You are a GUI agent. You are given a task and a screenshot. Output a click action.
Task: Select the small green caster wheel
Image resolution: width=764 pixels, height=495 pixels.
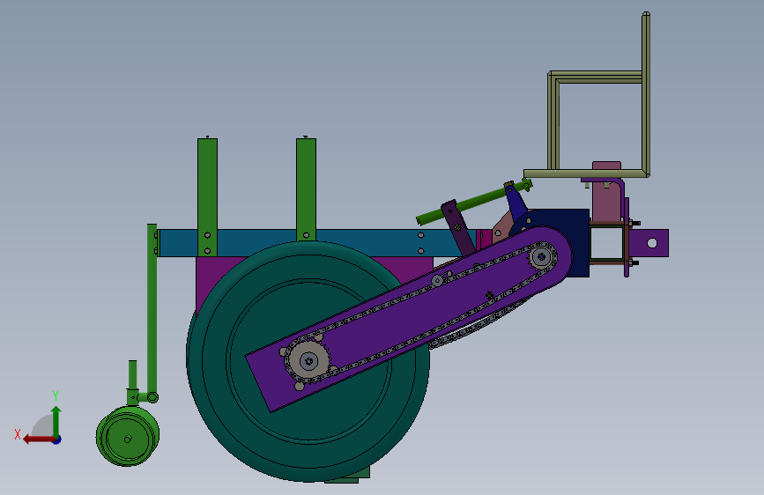coord(128,437)
